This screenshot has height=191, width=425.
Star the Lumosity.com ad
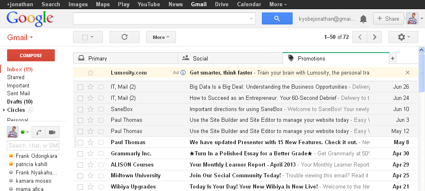coord(90,73)
